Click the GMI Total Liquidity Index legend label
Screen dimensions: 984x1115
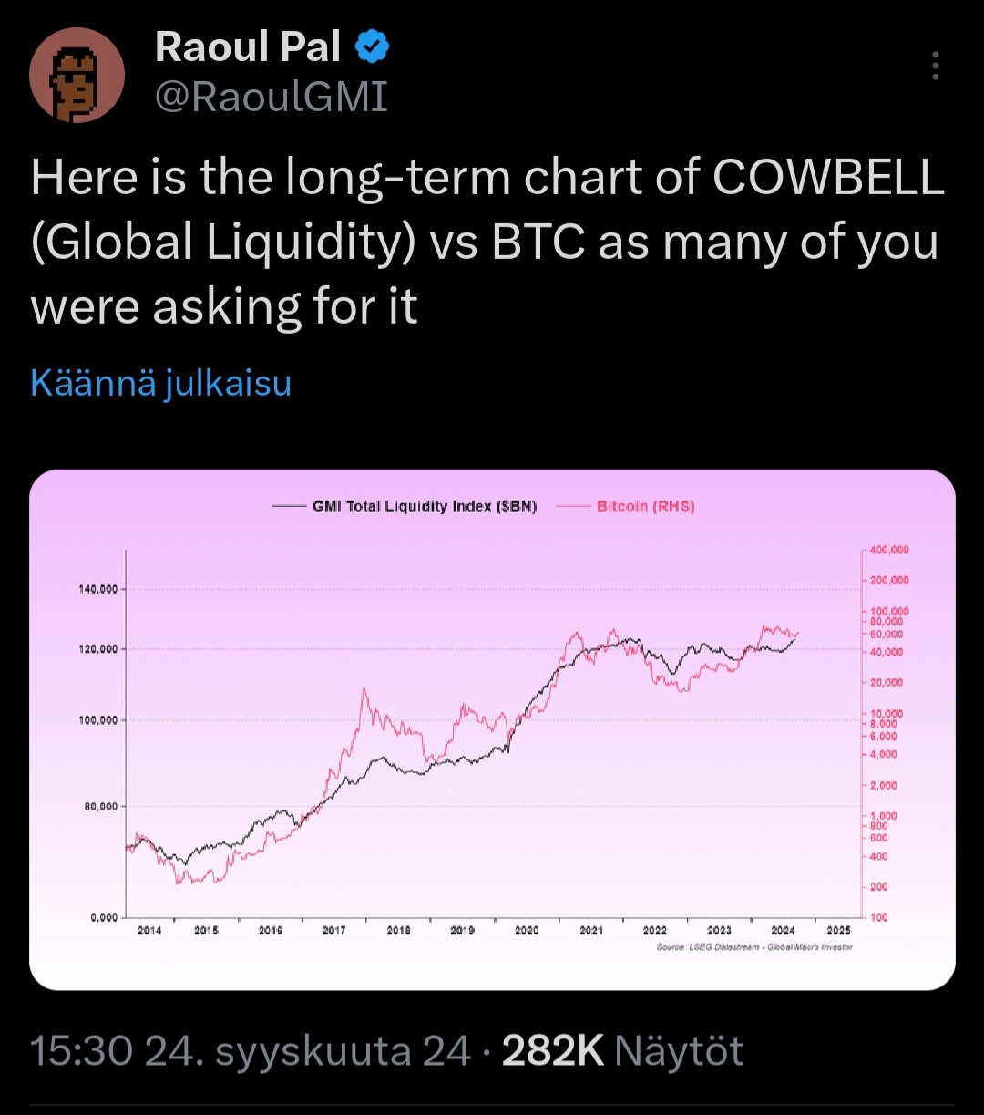pyautogui.click(x=425, y=507)
